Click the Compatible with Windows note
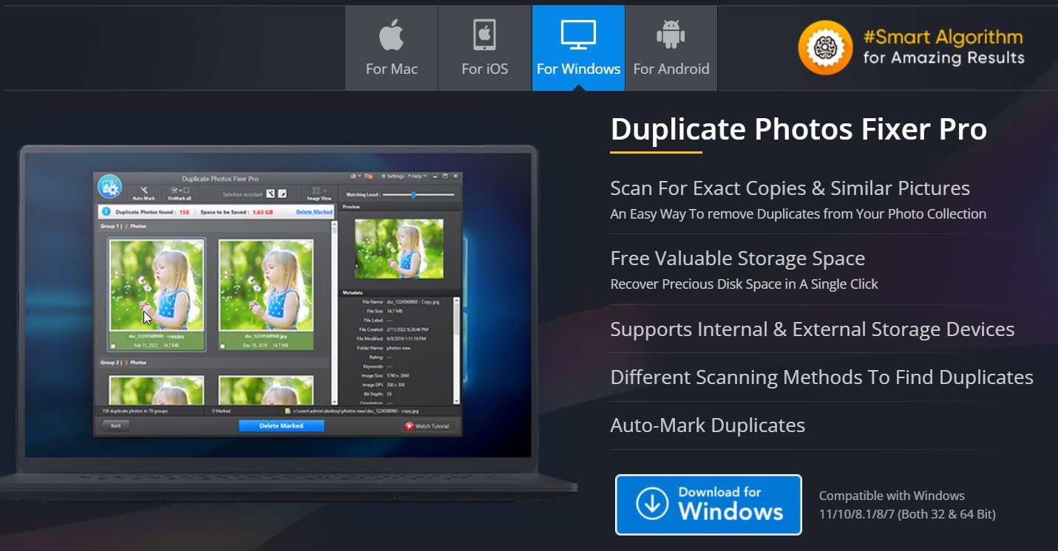 pyautogui.click(x=907, y=505)
